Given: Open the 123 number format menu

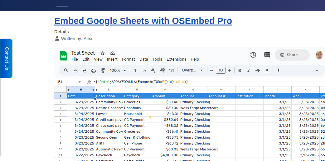Looking at the screenshot, I should click(x=172, y=71).
